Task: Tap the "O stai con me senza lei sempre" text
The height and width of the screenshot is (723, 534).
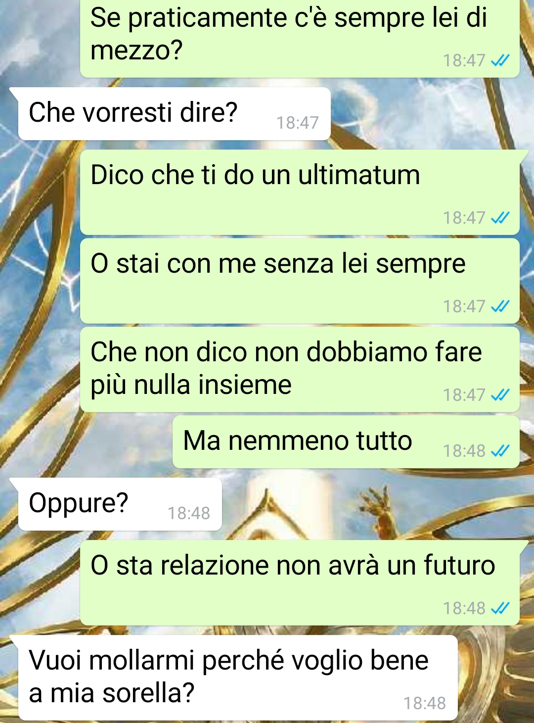Action: [278, 263]
